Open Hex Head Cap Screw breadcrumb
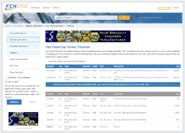The width and height of the screenshot is (185, 133). pos(54,26)
